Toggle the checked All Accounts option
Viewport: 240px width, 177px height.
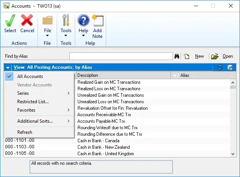pos(30,76)
